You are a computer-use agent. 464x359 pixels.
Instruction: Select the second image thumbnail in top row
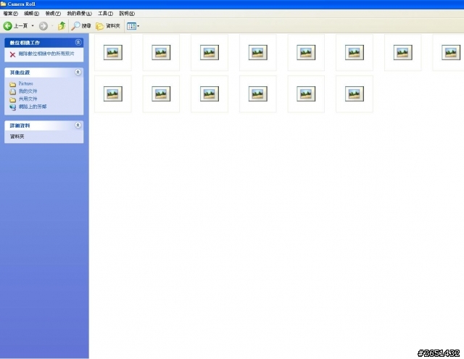pos(161,52)
